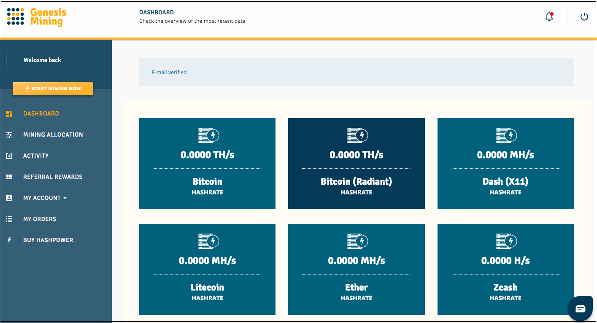The height and width of the screenshot is (323, 597).
Task: Click 0.0000 TH/s value on Bitcoin card
Action: [207, 155]
